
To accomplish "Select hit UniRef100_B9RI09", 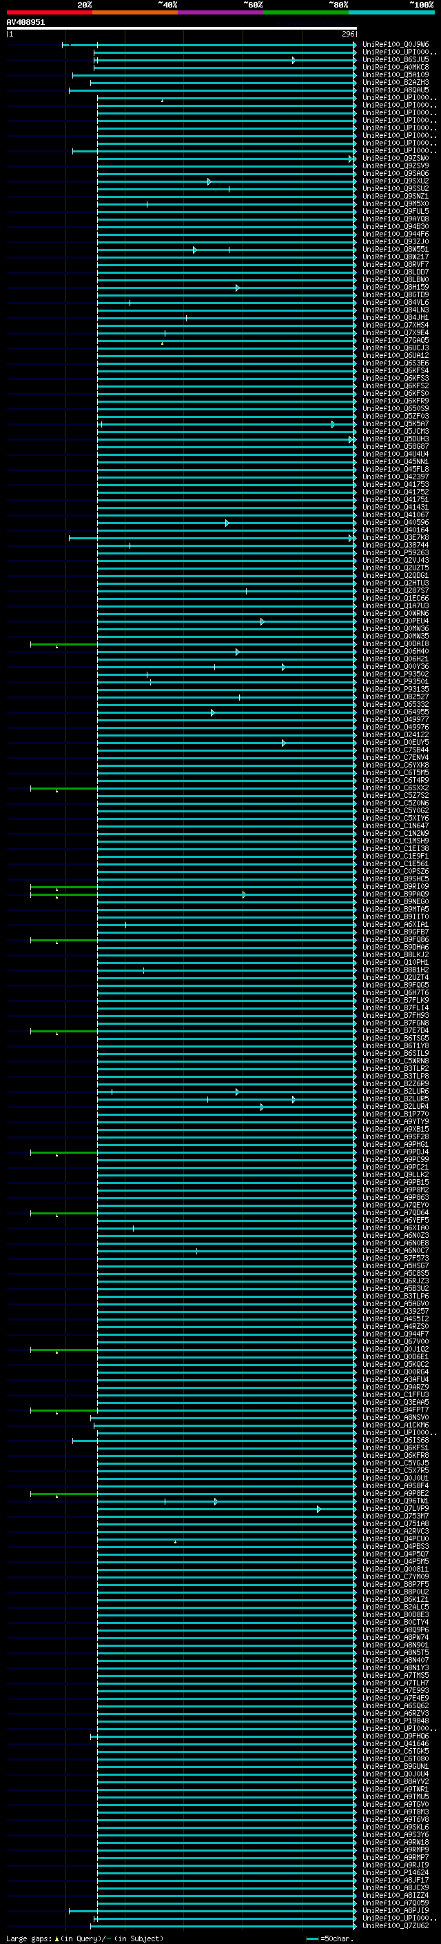I will tap(396, 887).
